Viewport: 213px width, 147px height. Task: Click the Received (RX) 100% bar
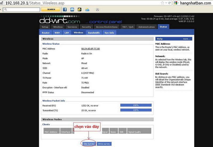pos(136,105)
